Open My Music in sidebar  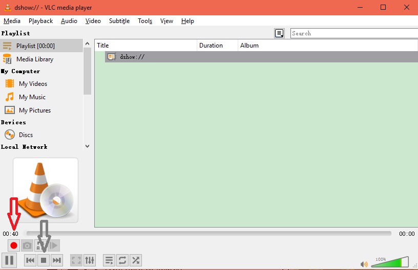tap(41, 97)
